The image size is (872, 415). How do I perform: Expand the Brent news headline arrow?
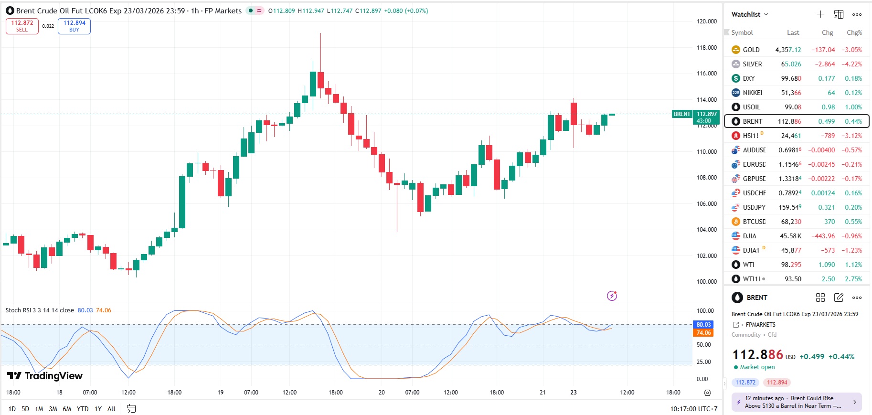click(854, 402)
